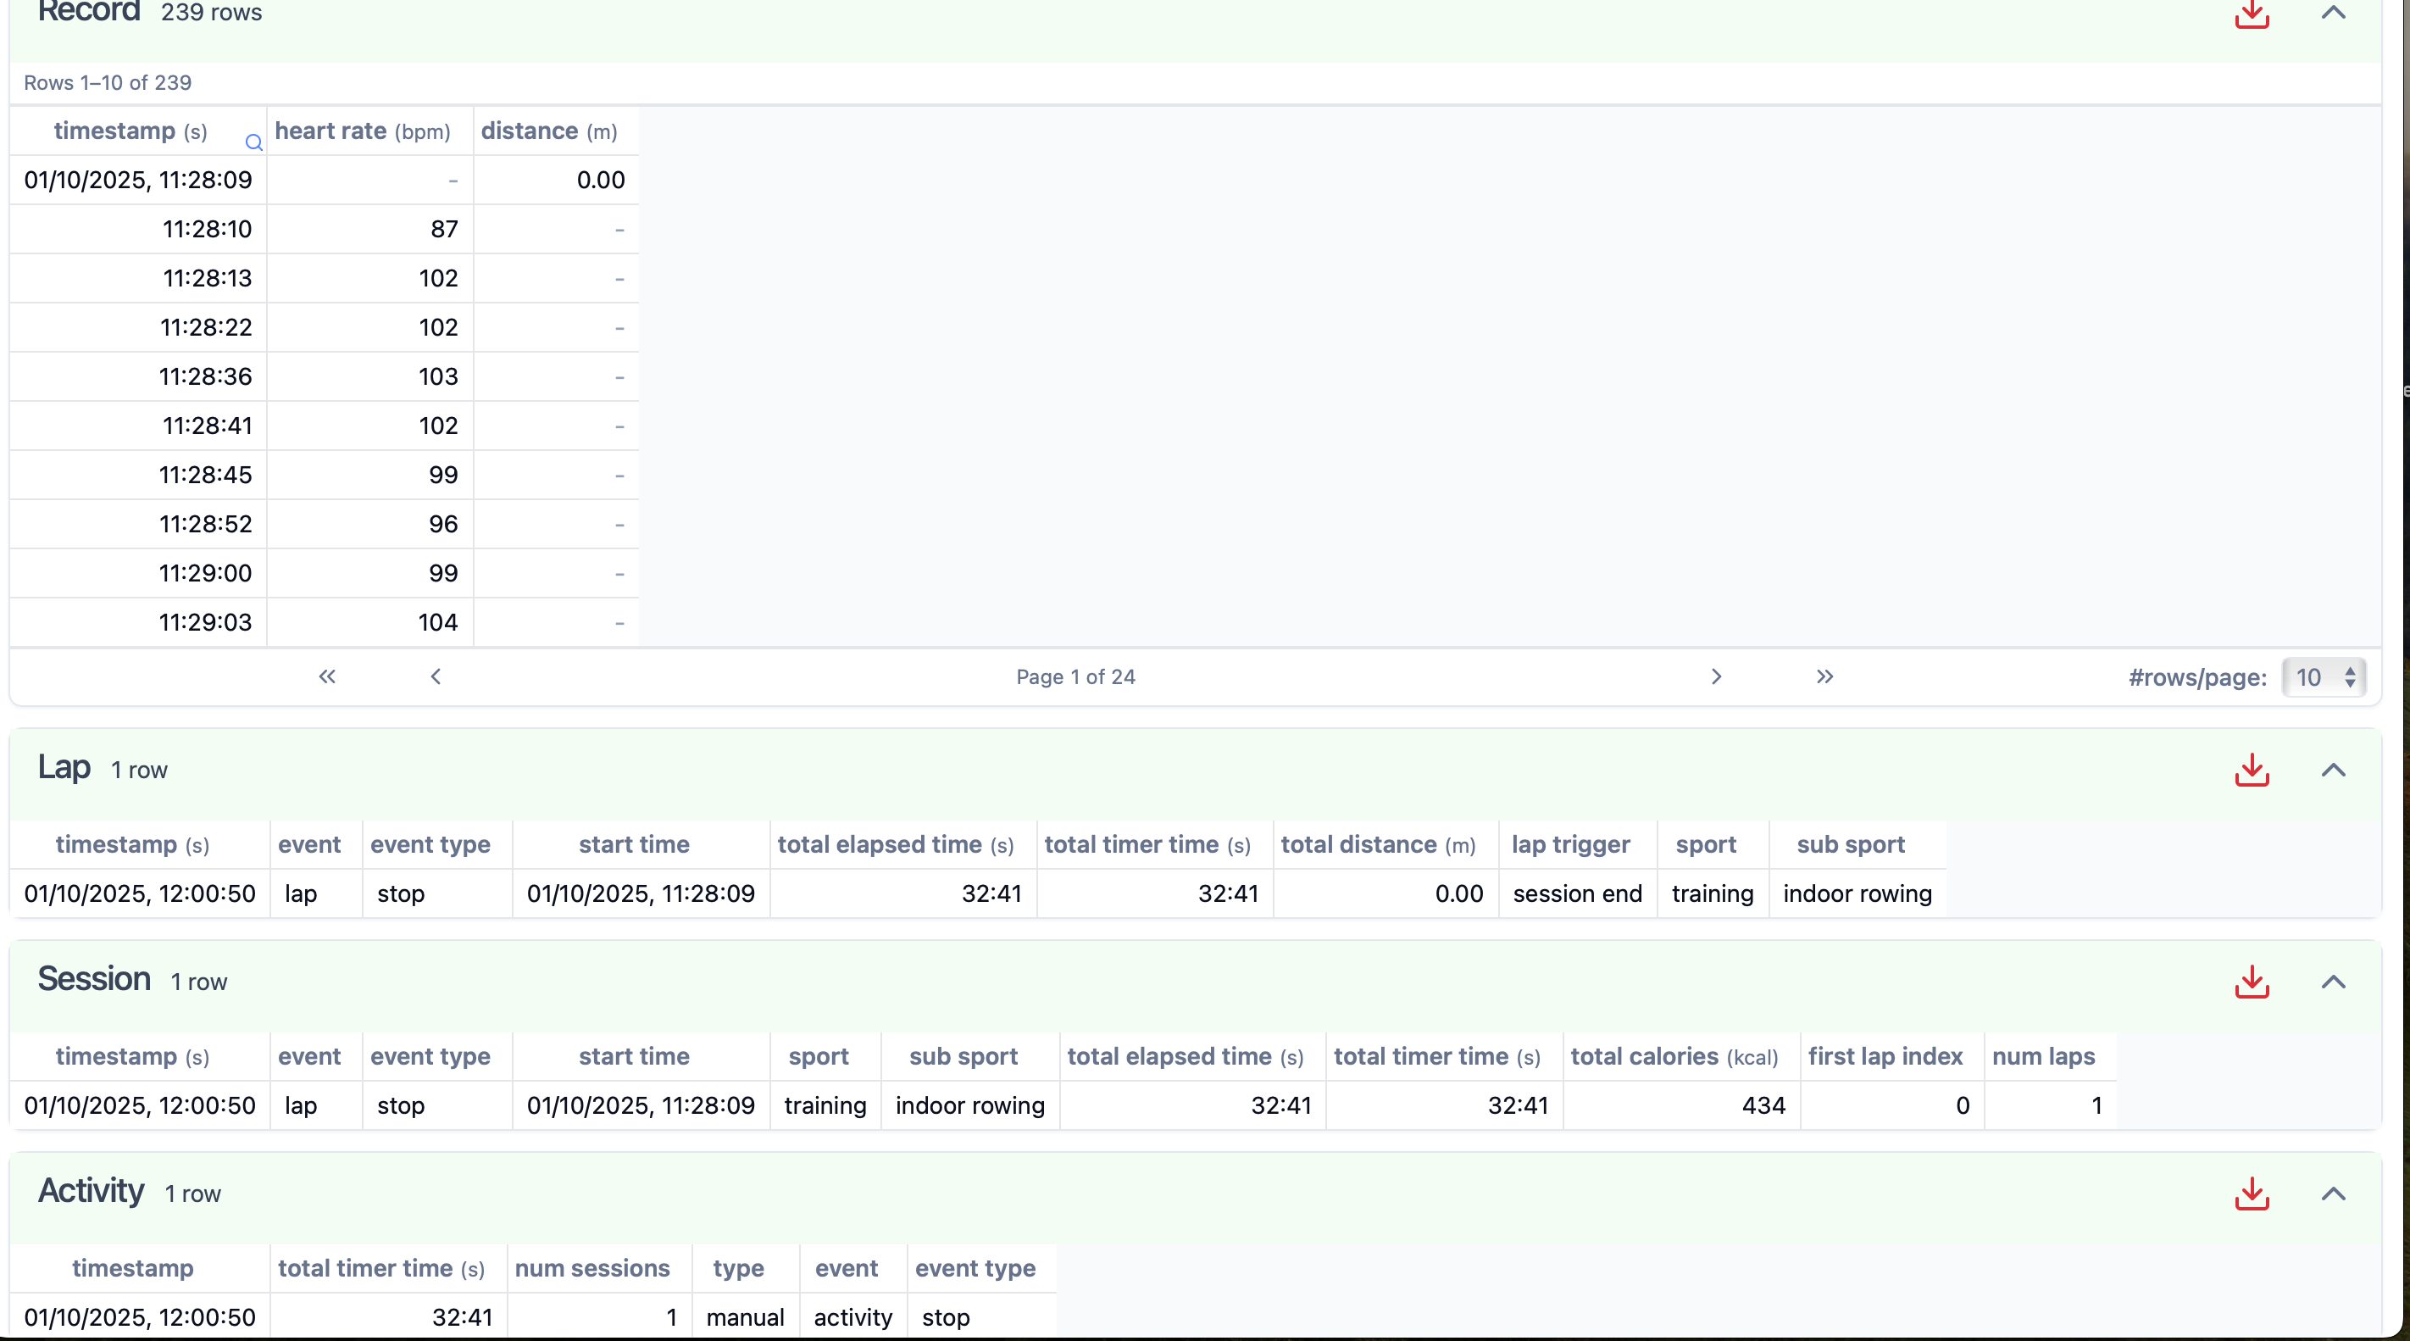This screenshot has width=2410, height=1341.
Task: Click the timestamp column search icon
Action: 253,142
